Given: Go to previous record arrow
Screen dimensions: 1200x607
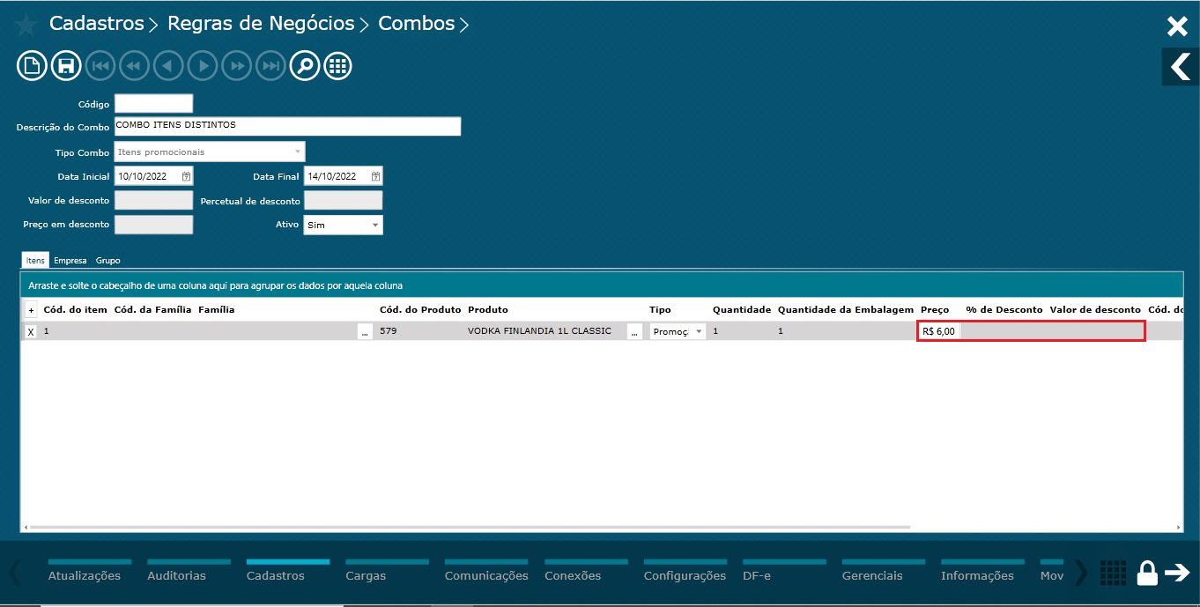Looking at the screenshot, I should coord(168,66).
